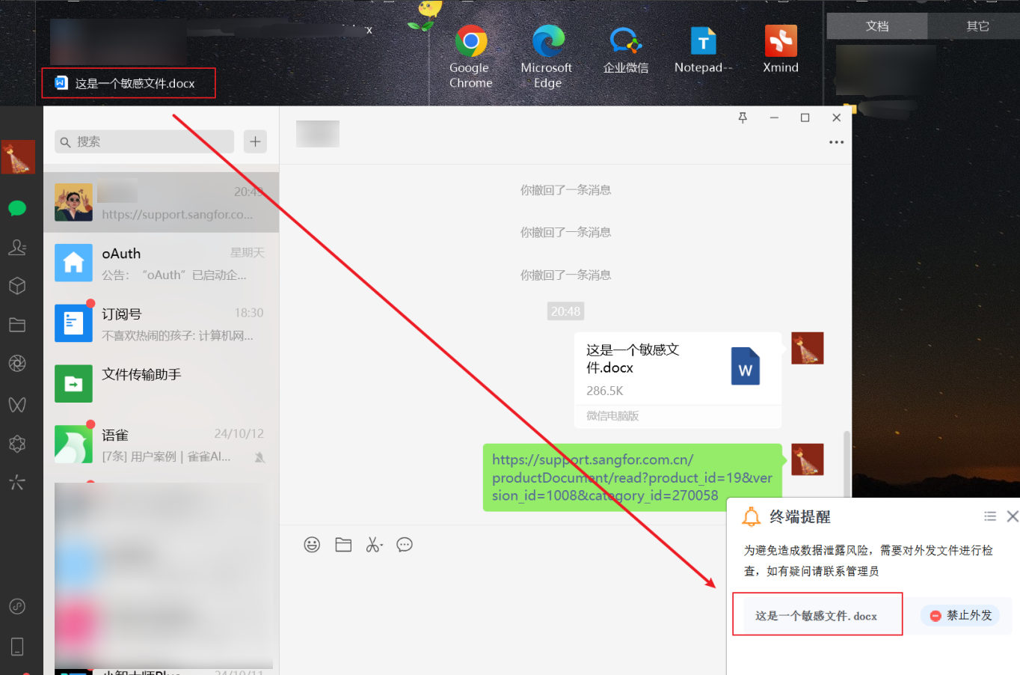Click the plus button beside search
The image size is (1020, 675).
tap(255, 141)
